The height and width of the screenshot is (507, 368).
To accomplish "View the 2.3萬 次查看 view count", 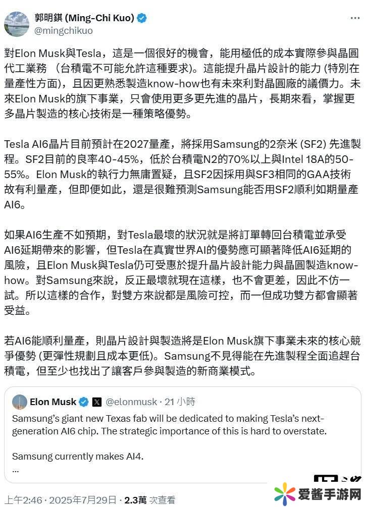I will 150,500.
